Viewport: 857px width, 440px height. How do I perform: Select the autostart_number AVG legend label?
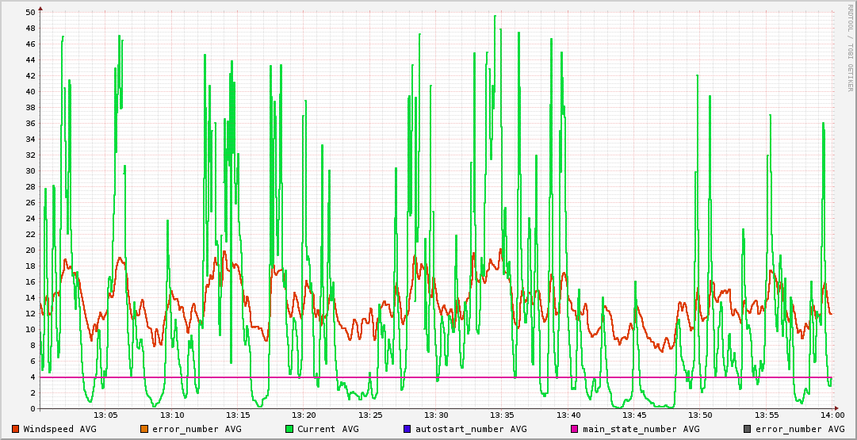pyautogui.click(x=471, y=429)
